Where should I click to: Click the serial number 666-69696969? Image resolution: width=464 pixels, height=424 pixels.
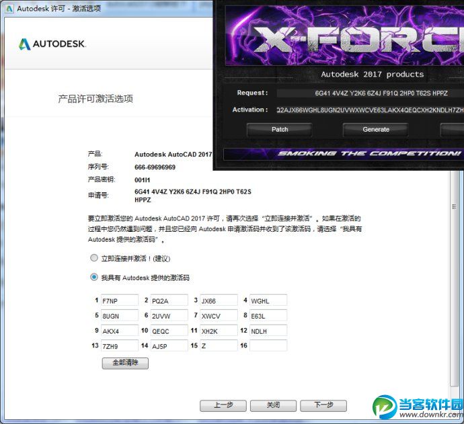click(x=155, y=167)
